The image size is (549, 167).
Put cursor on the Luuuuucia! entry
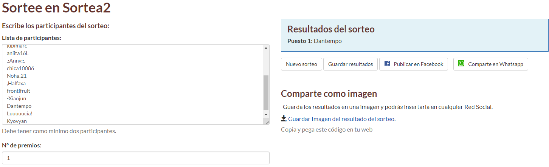(x=20, y=113)
